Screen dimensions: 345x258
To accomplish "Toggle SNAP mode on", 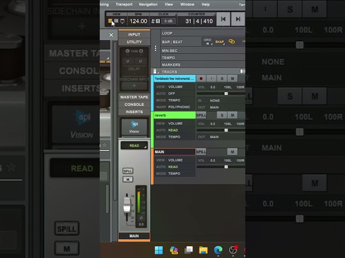I will (219, 42).
